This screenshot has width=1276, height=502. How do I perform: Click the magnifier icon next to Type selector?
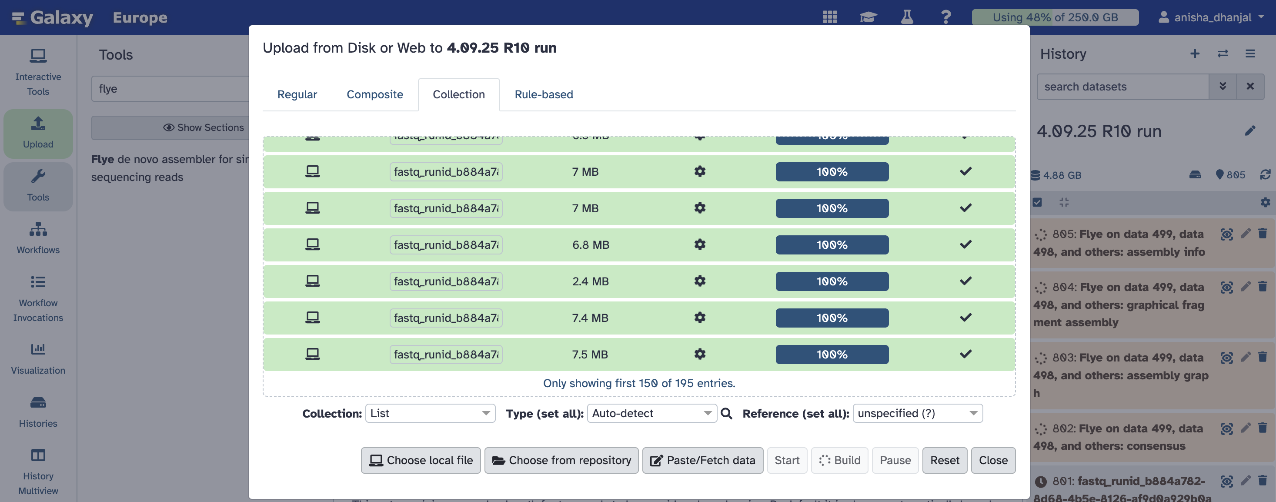[x=726, y=413]
